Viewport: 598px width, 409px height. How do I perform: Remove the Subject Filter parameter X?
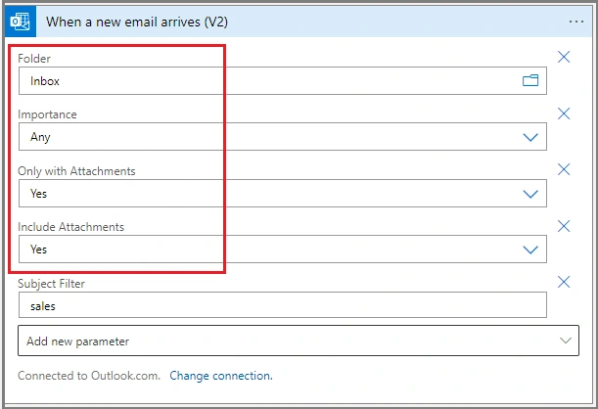pos(564,282)
